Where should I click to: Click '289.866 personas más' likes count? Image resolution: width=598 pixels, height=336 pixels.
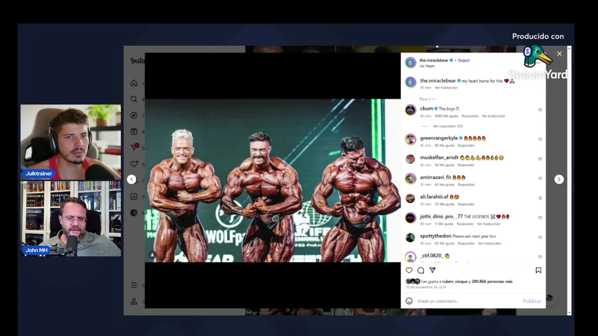click(492, 281)
